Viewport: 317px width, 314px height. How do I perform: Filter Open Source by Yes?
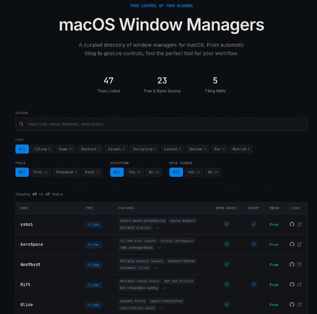point(194,172)
